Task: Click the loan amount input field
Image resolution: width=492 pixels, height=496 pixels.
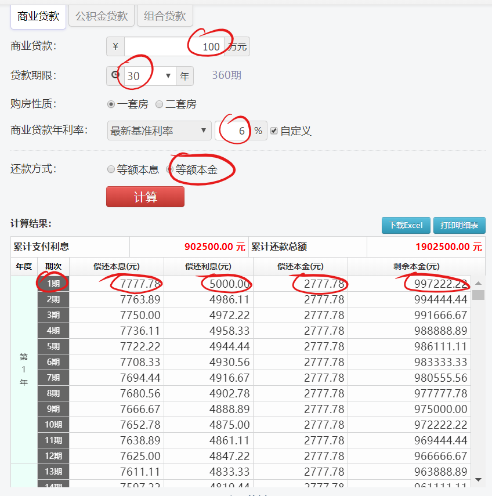Action: coord(174,46)
